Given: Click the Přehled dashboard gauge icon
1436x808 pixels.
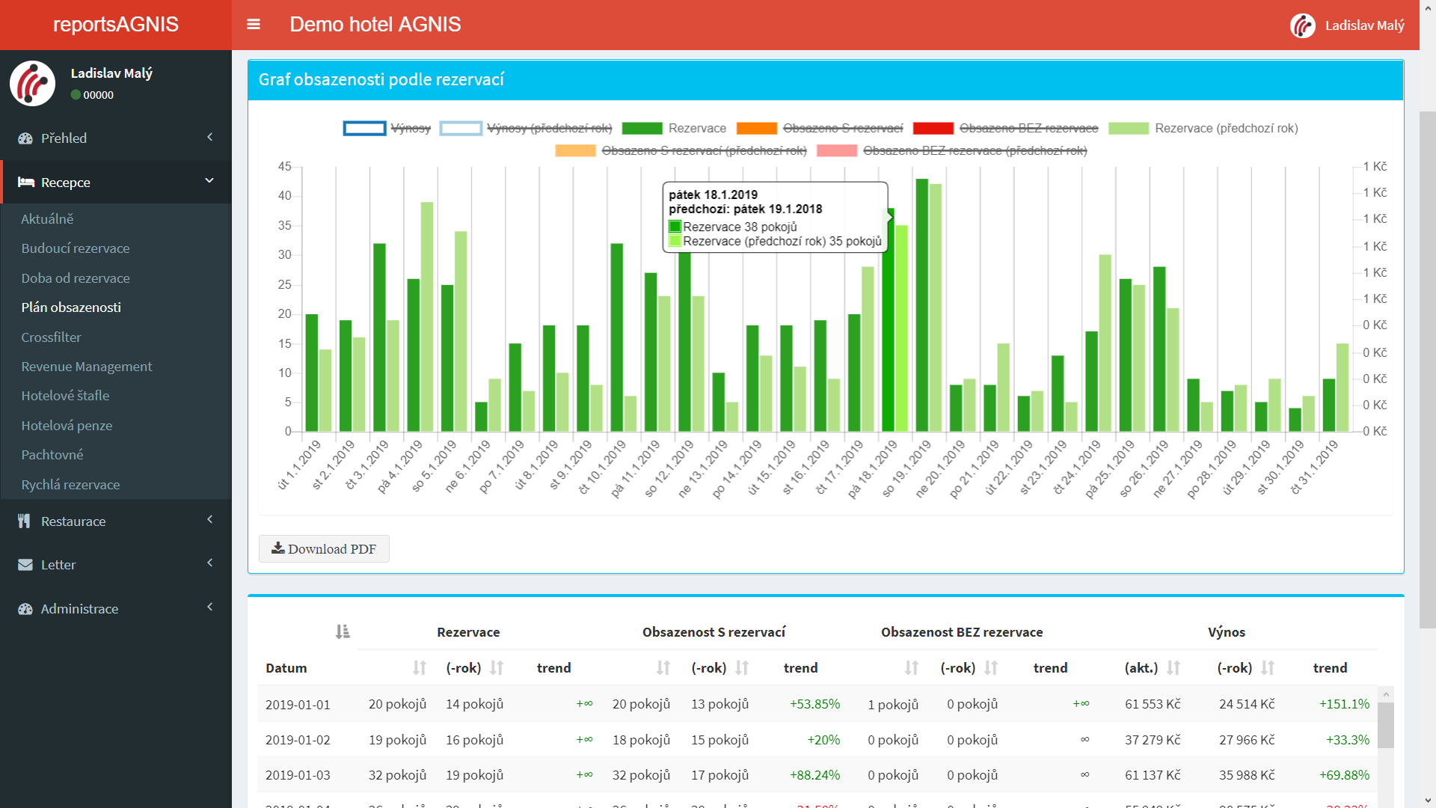Looking at the screenshot, I should (25, 138).
